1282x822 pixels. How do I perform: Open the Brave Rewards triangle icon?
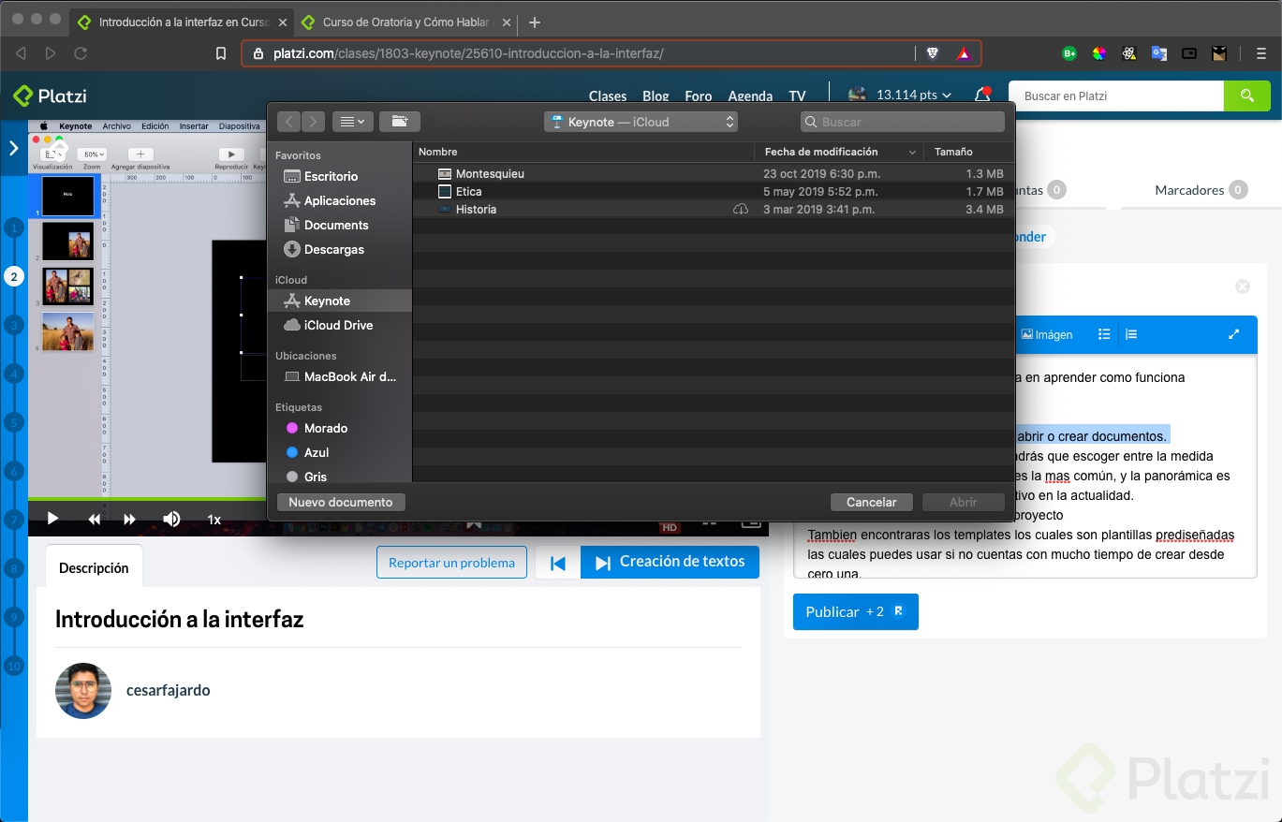click(x=964, y=53)
